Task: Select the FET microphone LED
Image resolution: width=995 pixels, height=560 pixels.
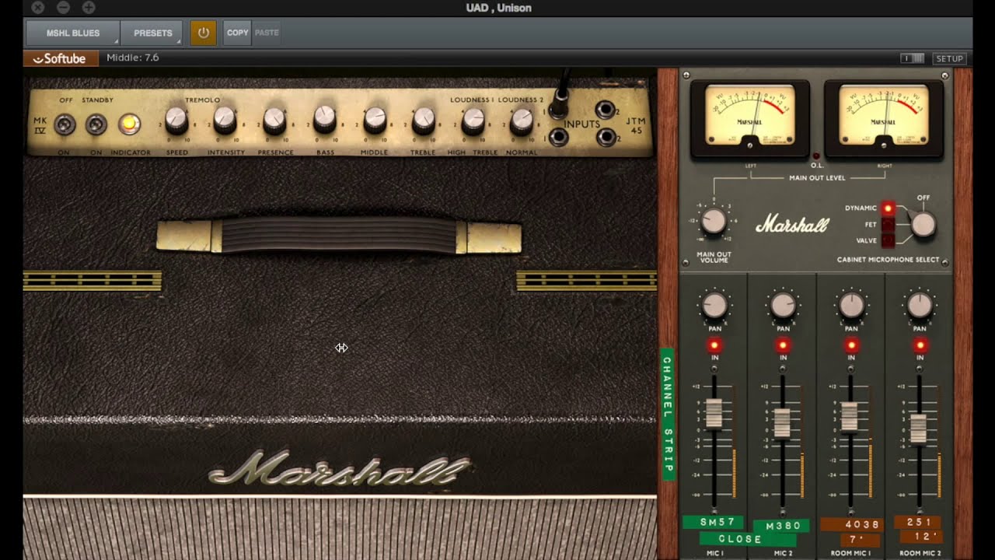Action: (888, 225)
